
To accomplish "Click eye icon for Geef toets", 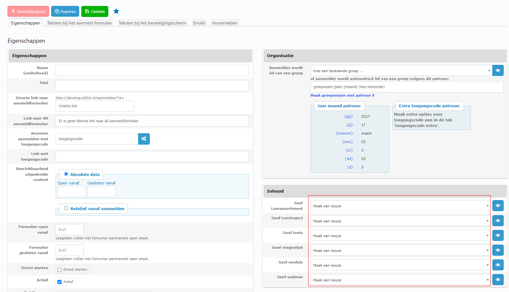I will tap(498, 236).
